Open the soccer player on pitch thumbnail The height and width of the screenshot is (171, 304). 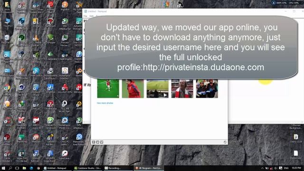pyautogui.click(x=108, y=88)
